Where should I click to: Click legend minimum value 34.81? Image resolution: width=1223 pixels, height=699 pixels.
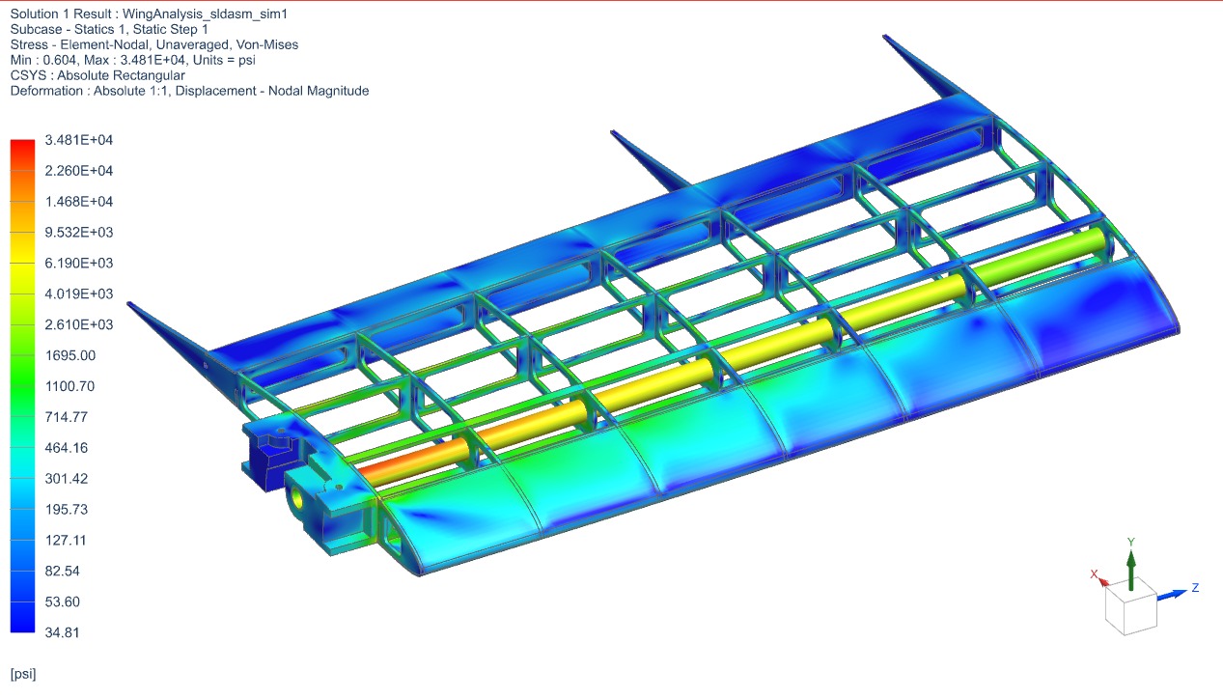pos(63,633)
